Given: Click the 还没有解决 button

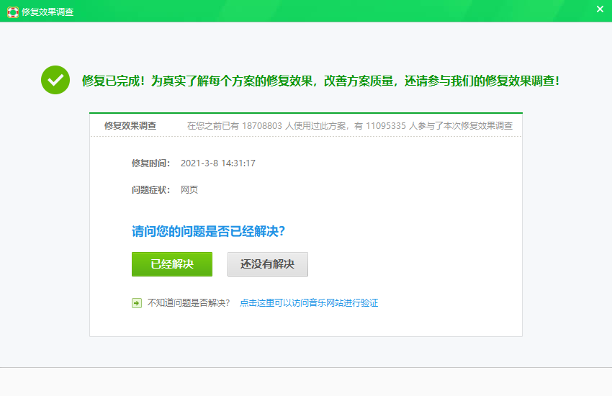Looking at the screenshot, I should [x=268, y=264].
